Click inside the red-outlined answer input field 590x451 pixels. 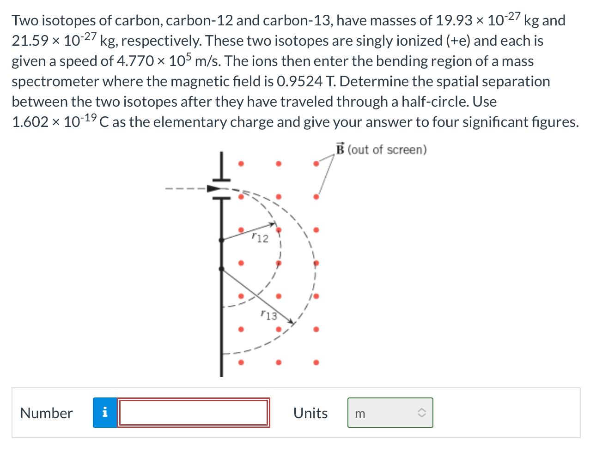coord(193,412)
